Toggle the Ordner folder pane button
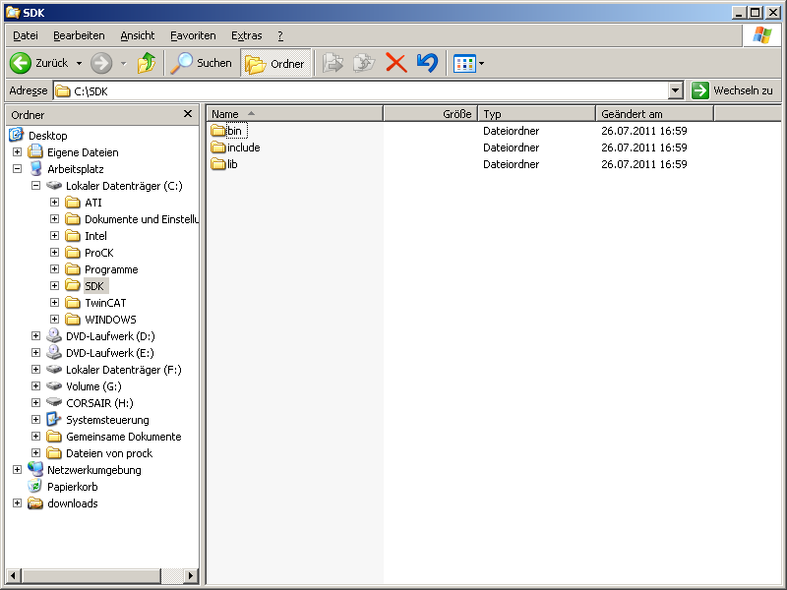The image size is (787, 590). 275,63
